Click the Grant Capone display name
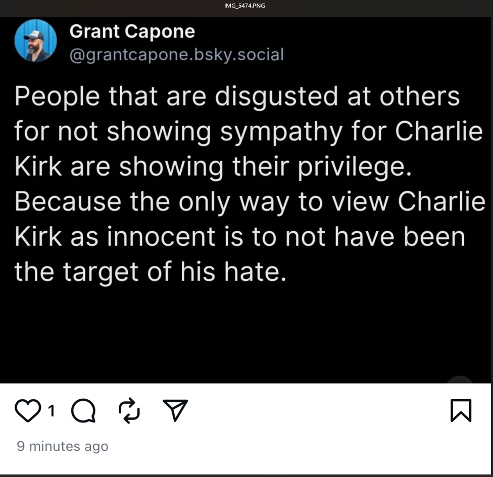The height and width of the screenshot is (477, 493). point(132,31)
